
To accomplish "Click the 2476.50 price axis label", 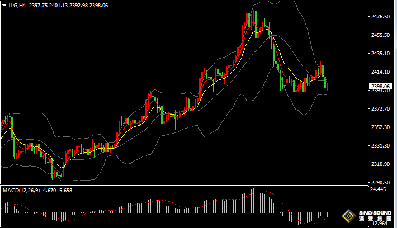I will [380, 17].
